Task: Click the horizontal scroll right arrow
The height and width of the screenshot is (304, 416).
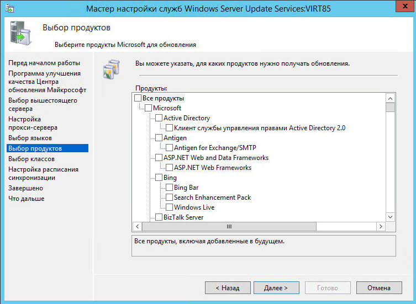Action: (381, 226)
